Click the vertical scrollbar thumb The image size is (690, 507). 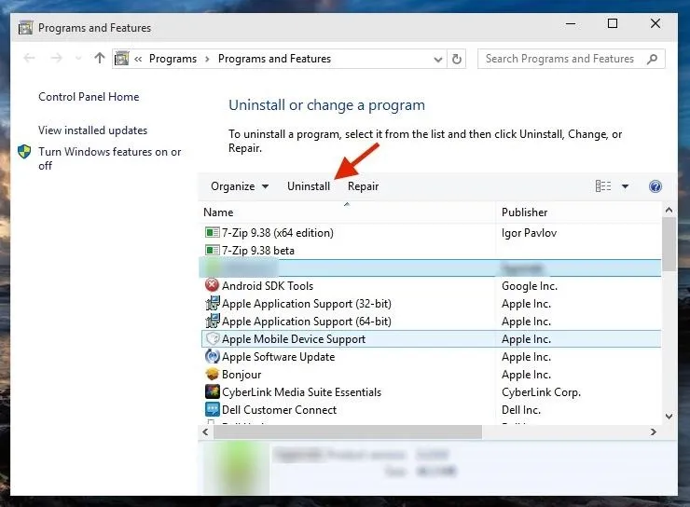pos(669,244)
